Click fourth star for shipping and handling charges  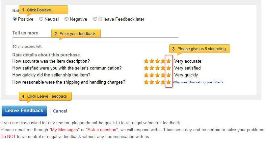tap(163, 82)
